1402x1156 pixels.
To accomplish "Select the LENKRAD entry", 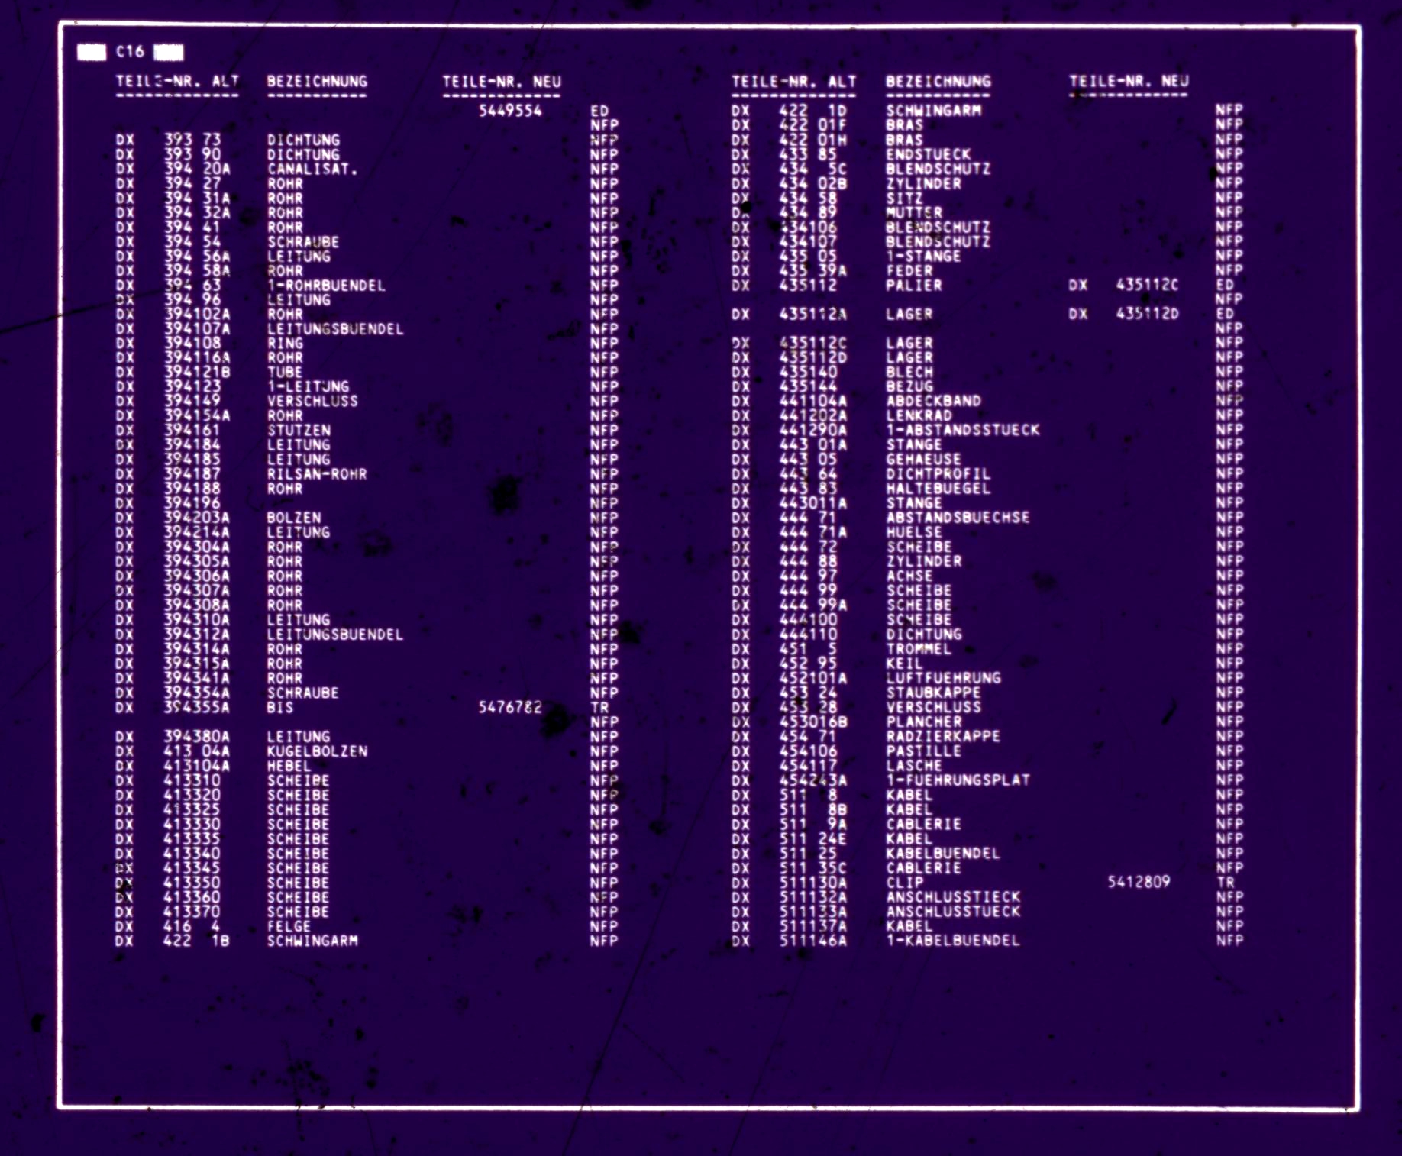I will pos(919,416).
